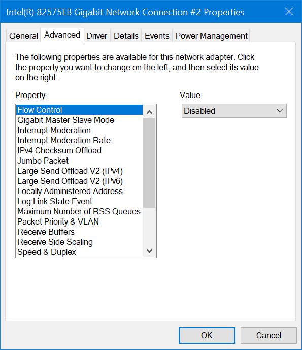Choose the Jumbo Packet property
The width and height of the screenshot is (302, 350).
79,161
